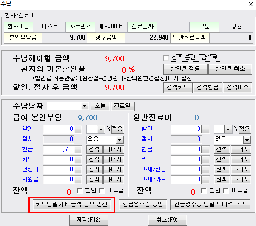
Task: Click 카드단말기에 금액 정보 송신 button
Action: (72, 204)
